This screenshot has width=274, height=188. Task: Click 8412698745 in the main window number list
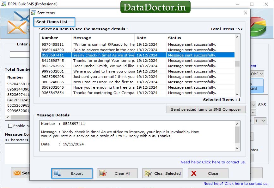[x=18, y=100]
